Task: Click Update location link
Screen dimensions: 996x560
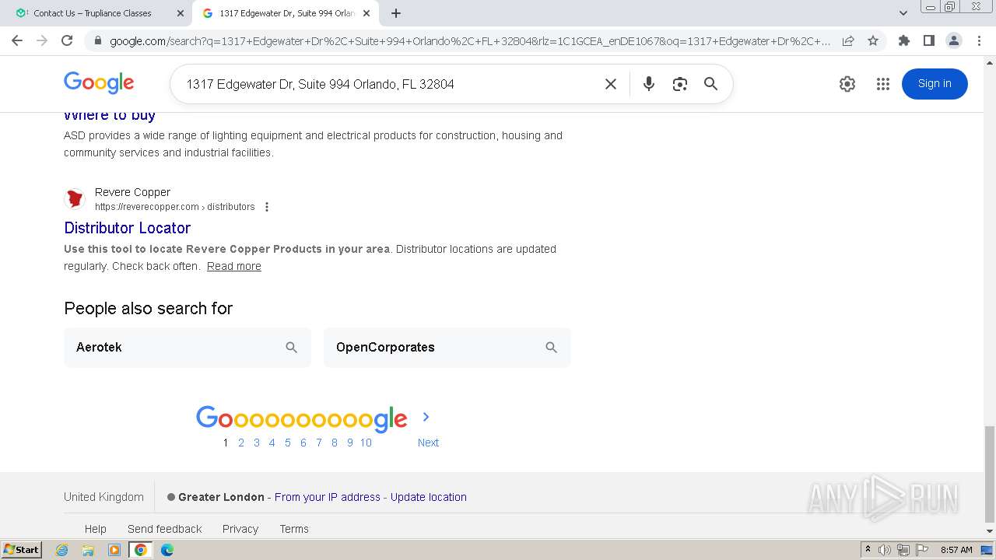Action: (429, 497)
